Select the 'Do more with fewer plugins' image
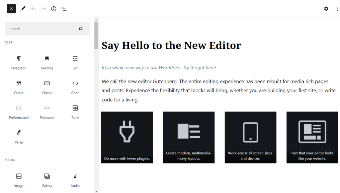 127,138
